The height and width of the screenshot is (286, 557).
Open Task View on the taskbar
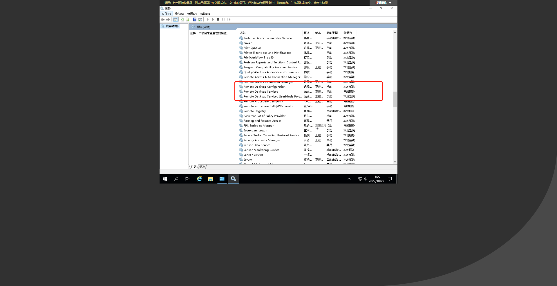pos(187,179)
